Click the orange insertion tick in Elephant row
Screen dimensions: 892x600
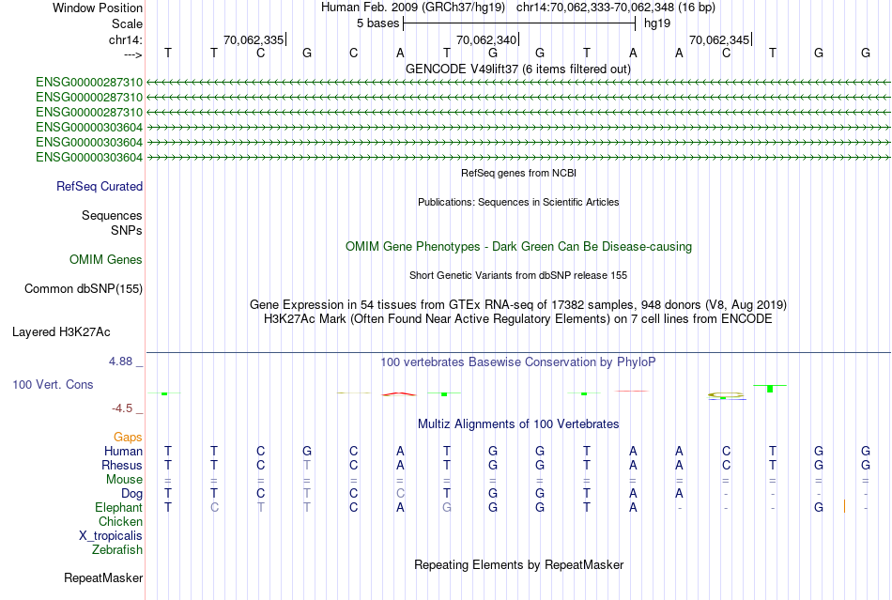pos(844,506)
